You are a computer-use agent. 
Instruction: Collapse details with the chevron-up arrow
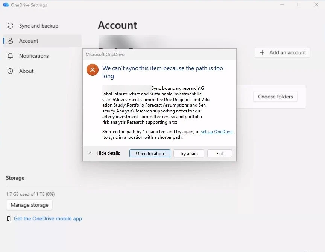click(90, 153)
